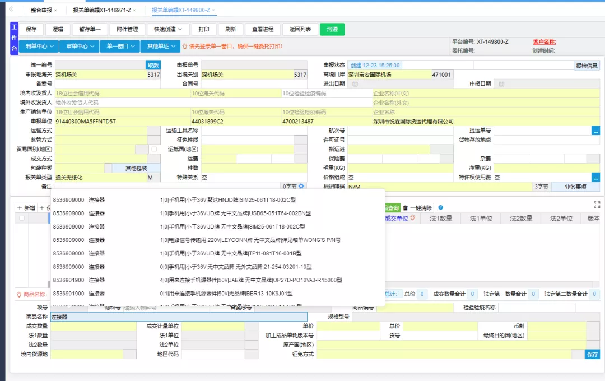Screen dimensions: 605x381
Task: Close the 整合申报 tab
Action: click(x=55, y=11)
